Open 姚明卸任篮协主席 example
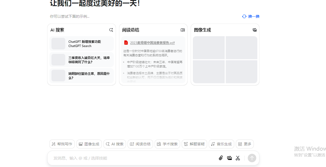Image resolution: width=326 pixels, height=167 pixels. click(82, 76)
